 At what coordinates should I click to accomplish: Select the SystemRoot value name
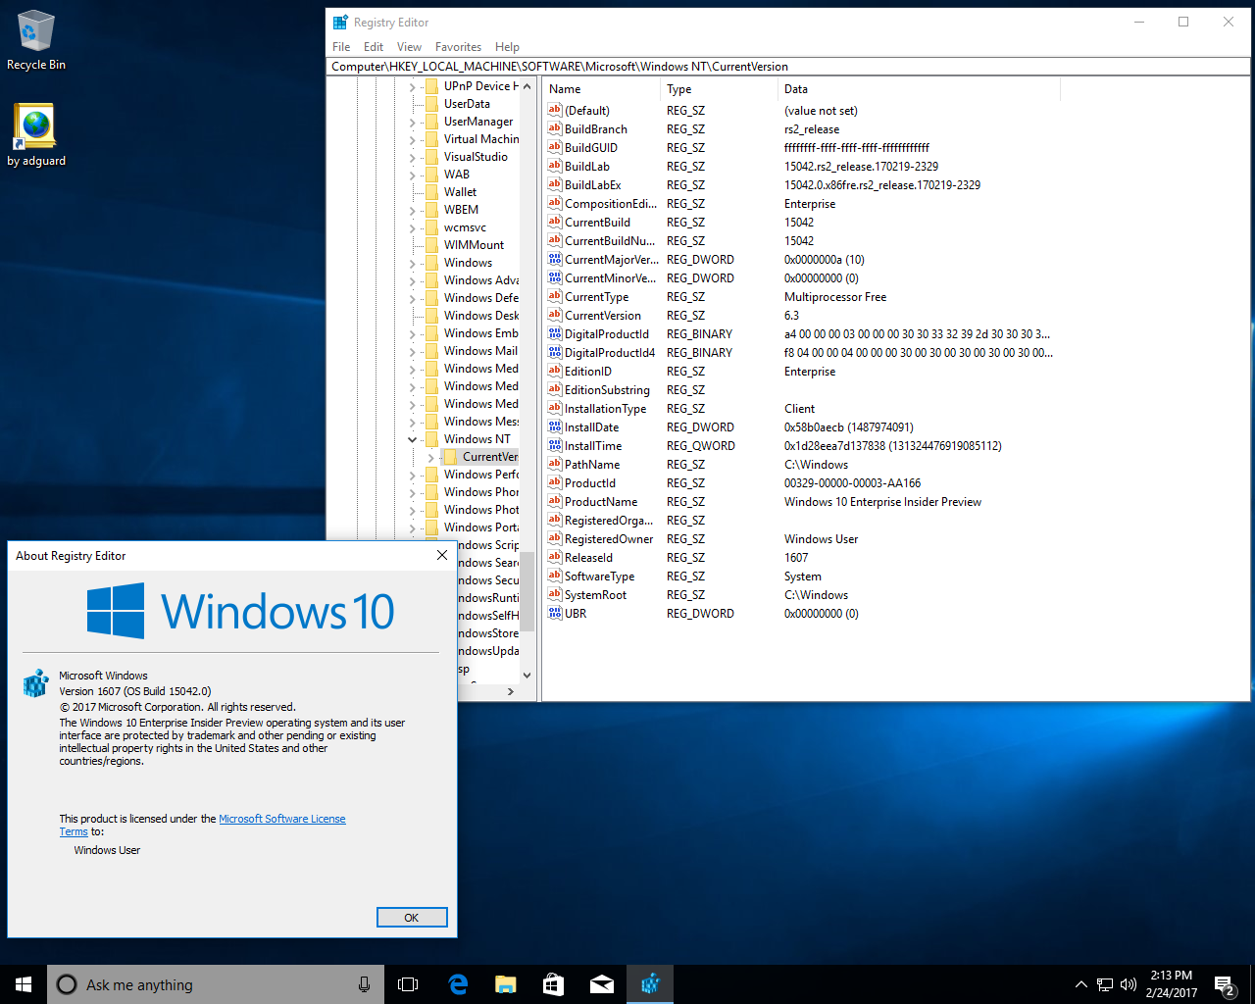point(595,594)
